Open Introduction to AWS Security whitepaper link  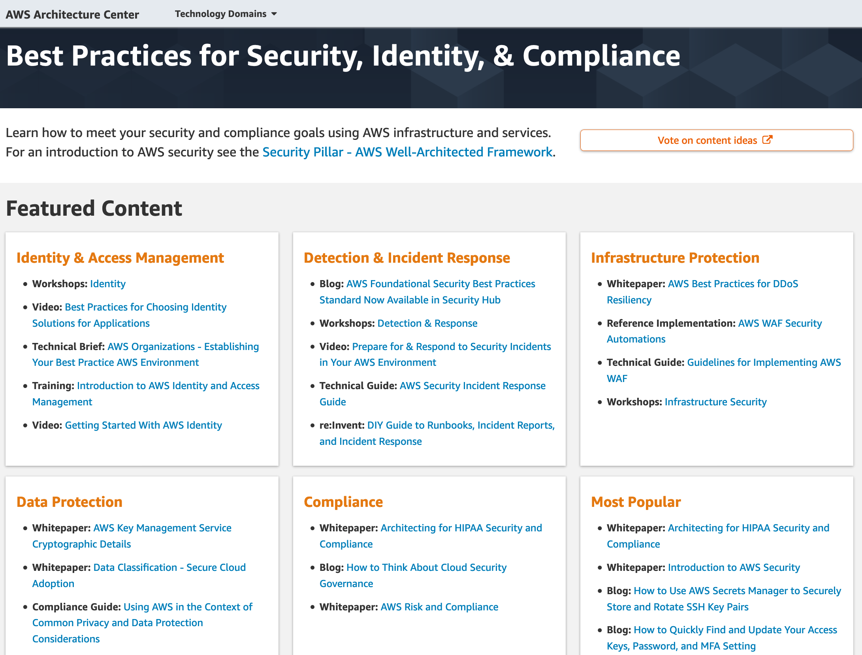point(734,567)
